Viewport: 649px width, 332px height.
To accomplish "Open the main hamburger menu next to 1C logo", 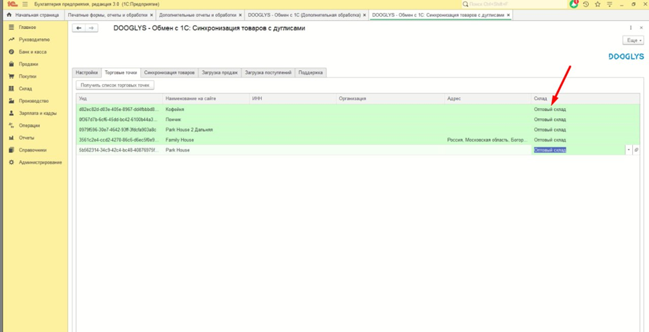I will click(x=25, y=4).
